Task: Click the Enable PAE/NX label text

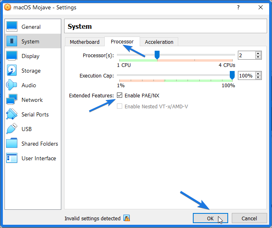Action: [142, 95]
